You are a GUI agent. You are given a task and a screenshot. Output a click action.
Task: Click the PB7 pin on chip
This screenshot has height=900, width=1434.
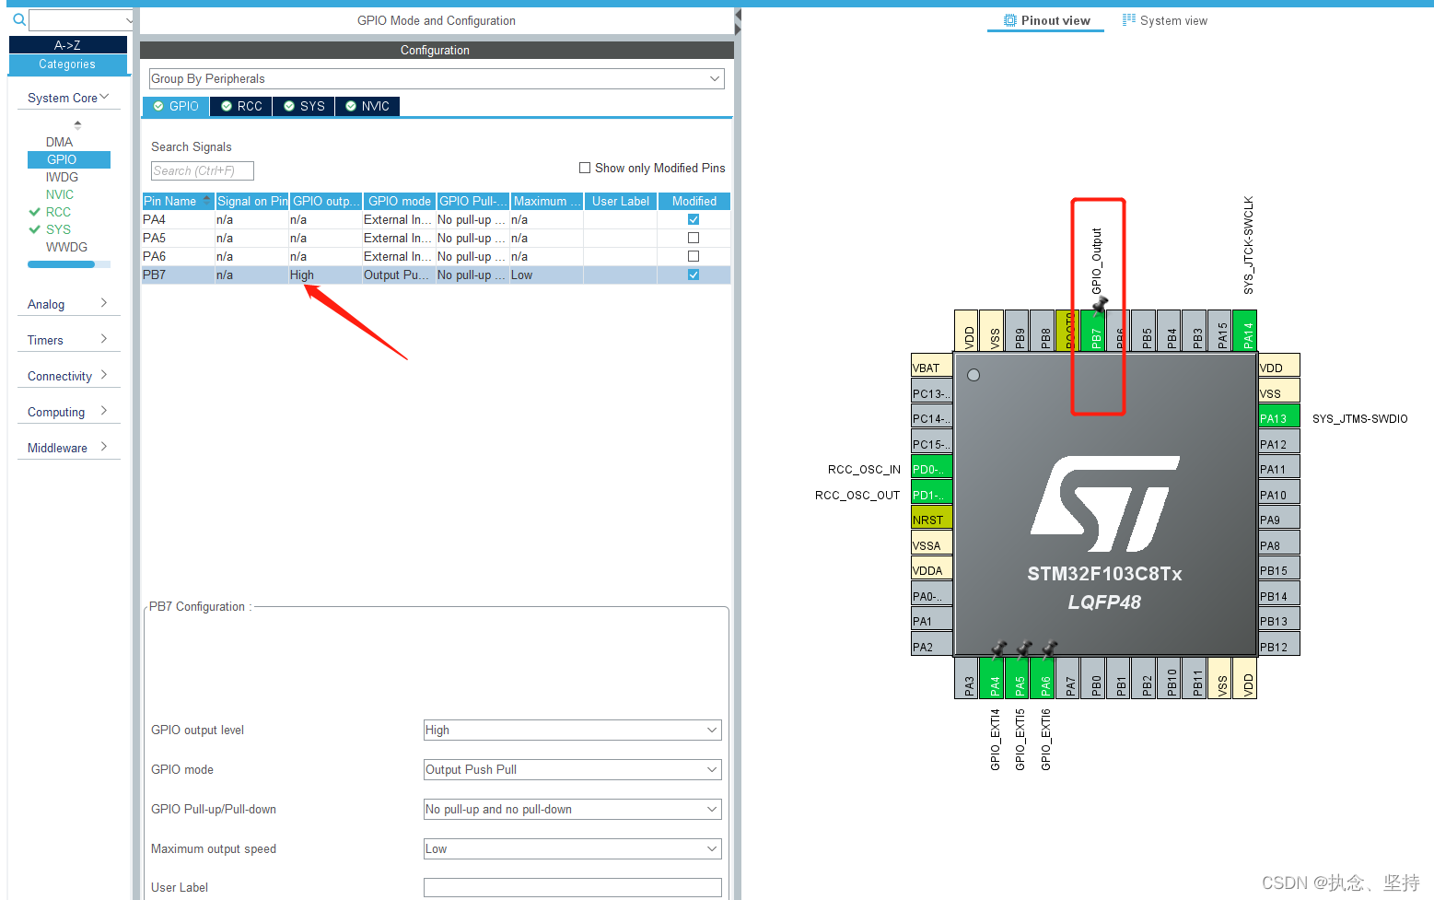[x=1095, y=331]
